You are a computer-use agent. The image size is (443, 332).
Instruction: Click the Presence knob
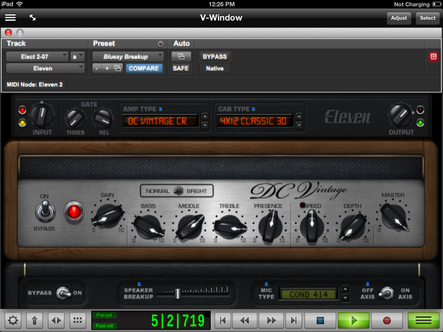click(271, 226)
